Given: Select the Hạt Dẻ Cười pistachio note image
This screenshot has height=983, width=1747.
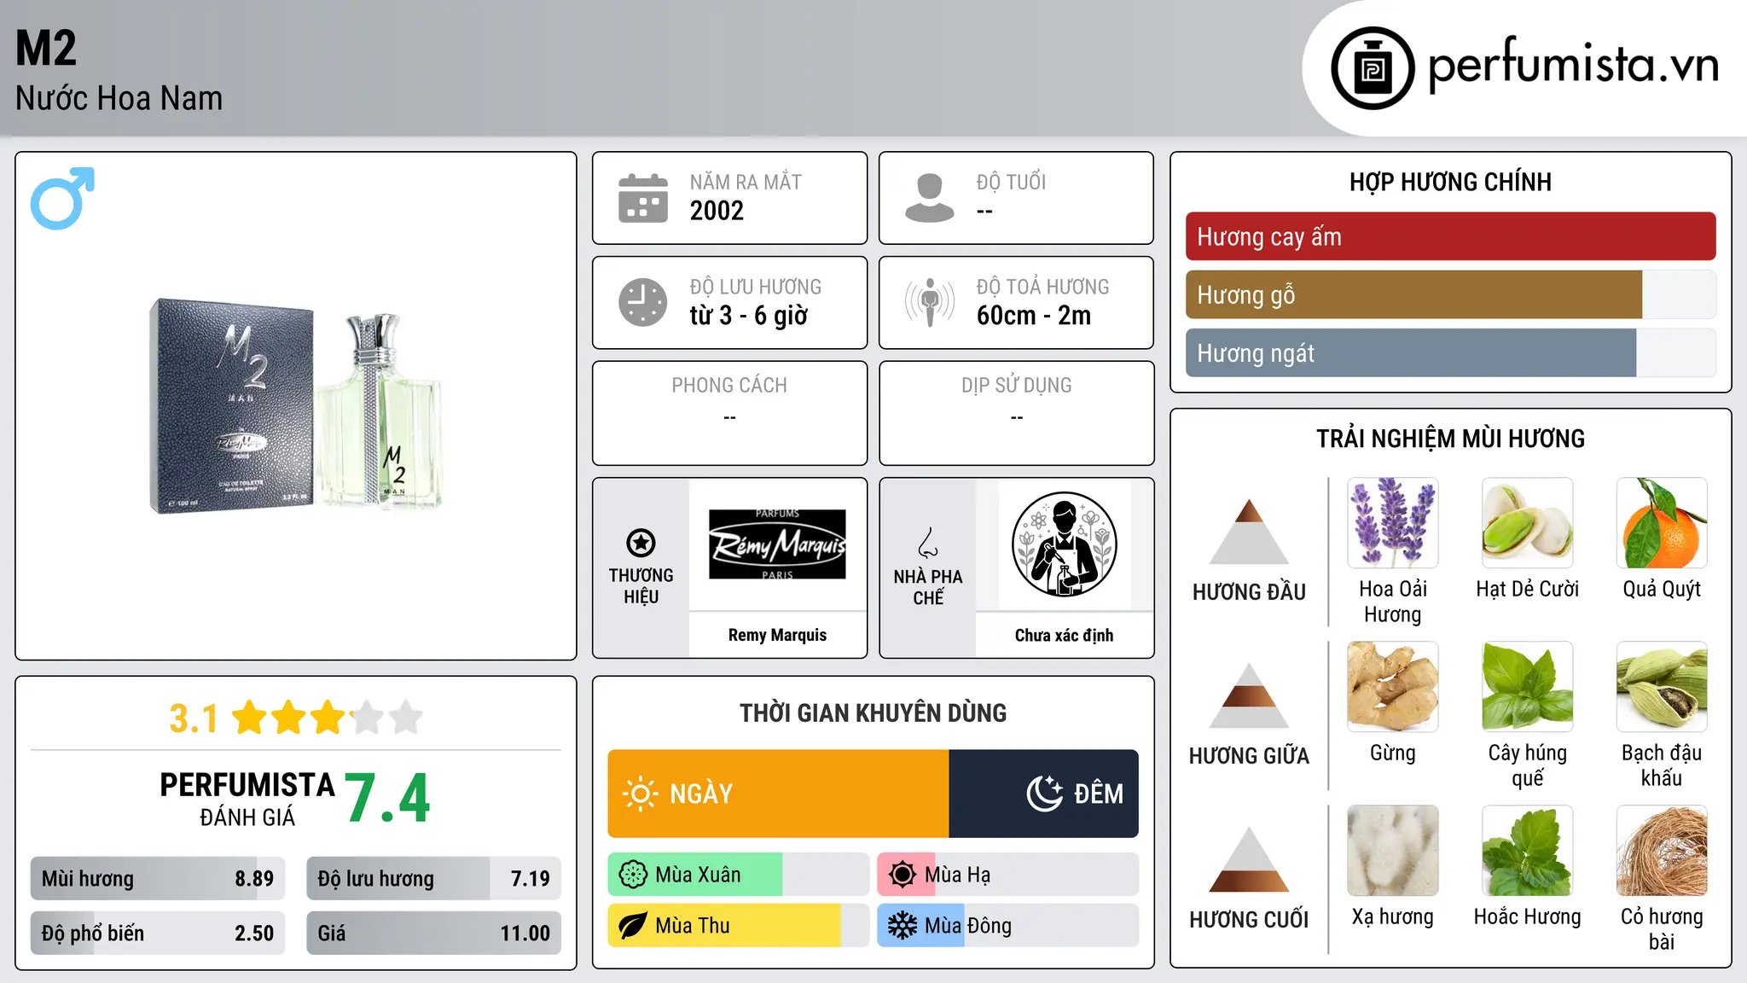Looking at the screenshot, I should [1528, 523].
